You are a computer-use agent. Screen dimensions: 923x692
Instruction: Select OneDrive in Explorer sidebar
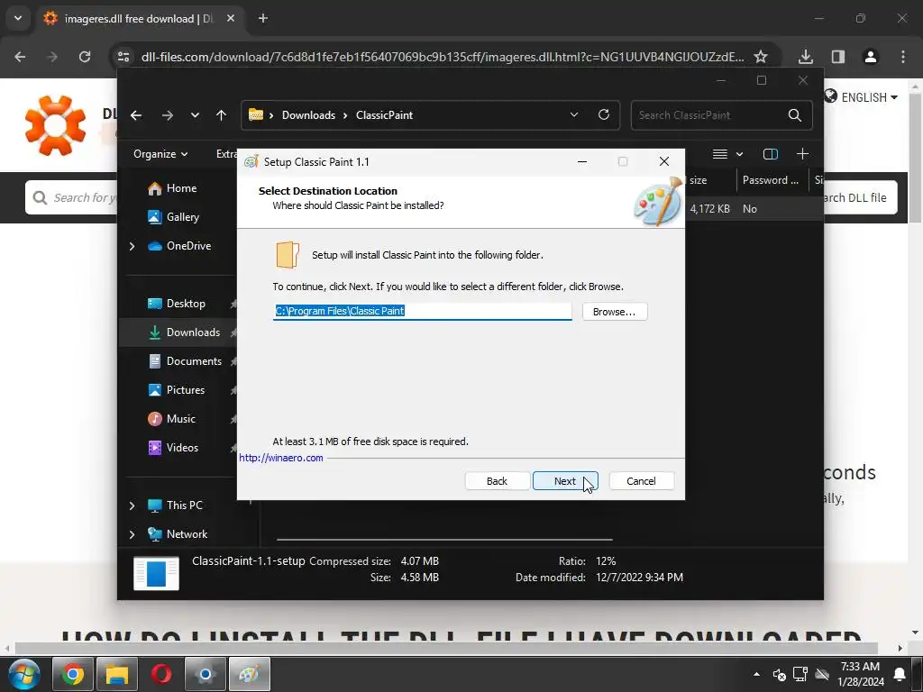(188, 246)
